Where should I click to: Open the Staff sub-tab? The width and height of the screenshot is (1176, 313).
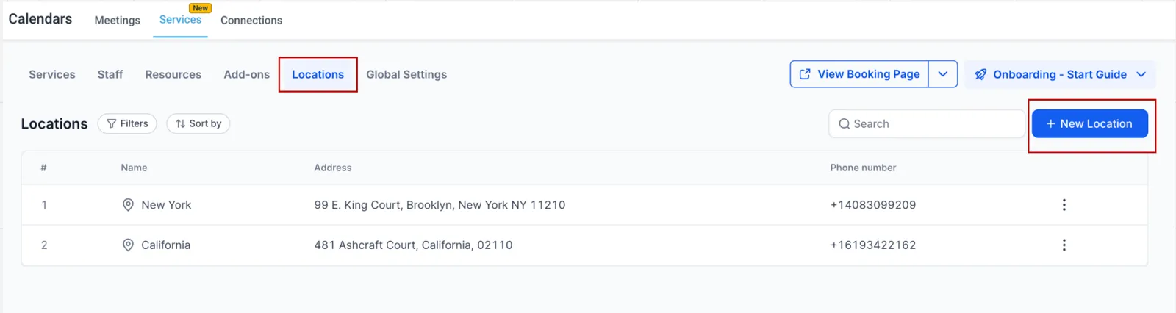click(110, 74)
